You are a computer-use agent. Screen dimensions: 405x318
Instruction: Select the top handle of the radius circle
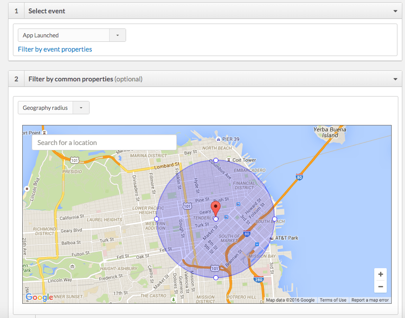pyautogui.click(x=216, y=160)
